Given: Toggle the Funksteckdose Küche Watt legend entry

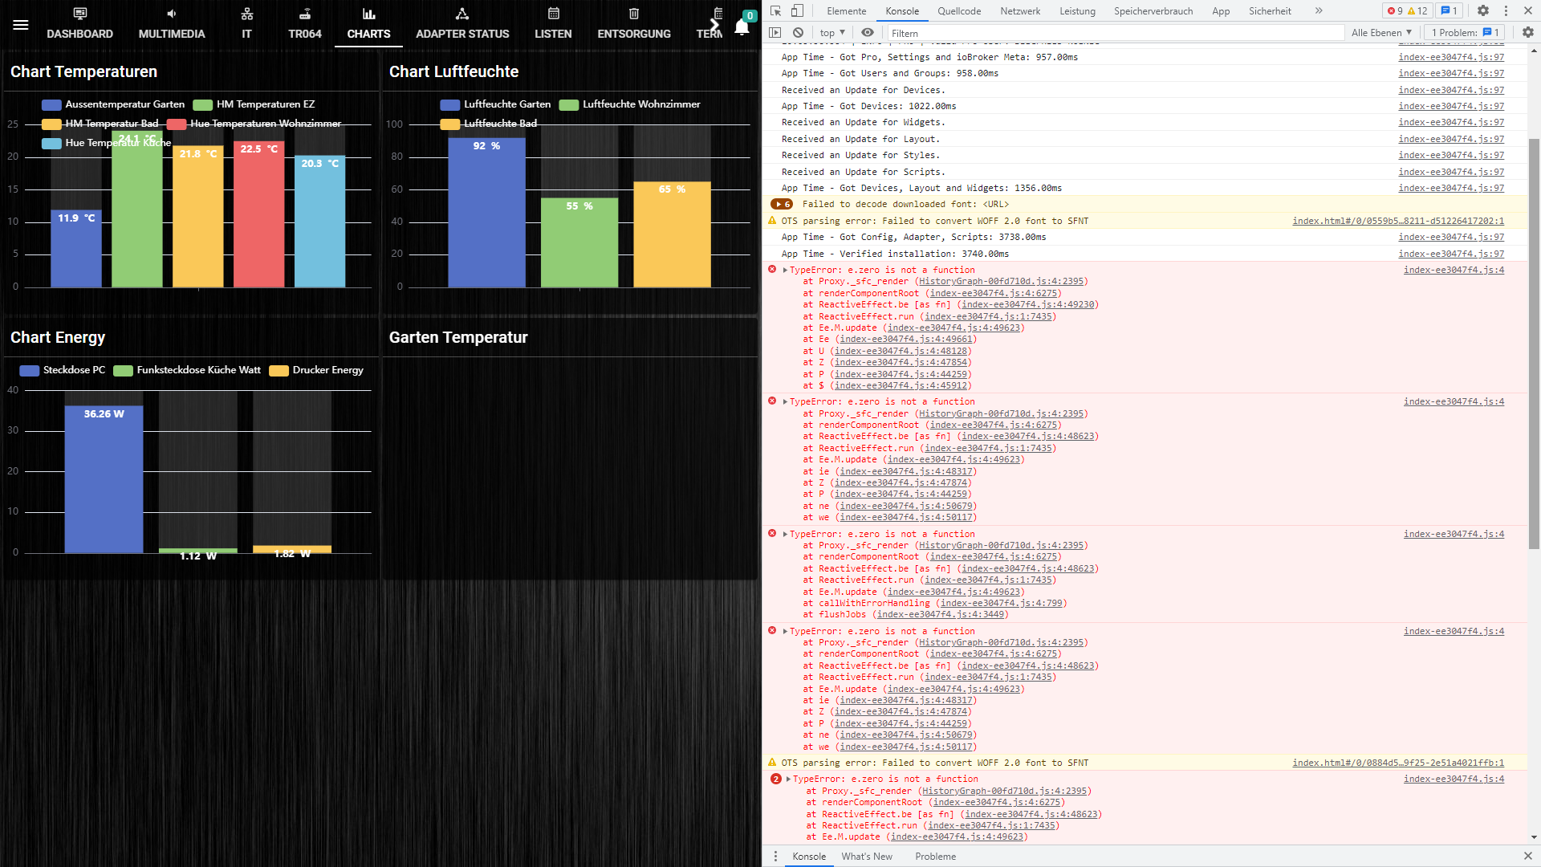Looking at the screenshot, I should click(187, 370).
